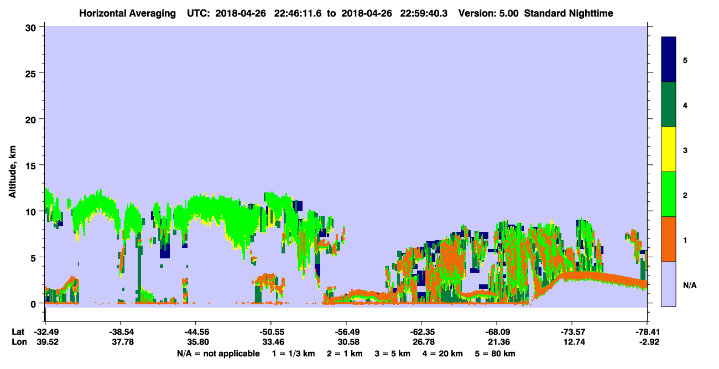Viewport: 719px width, 369px height.
Task: Click latitude value -68.09
Action: pos(496,332)
